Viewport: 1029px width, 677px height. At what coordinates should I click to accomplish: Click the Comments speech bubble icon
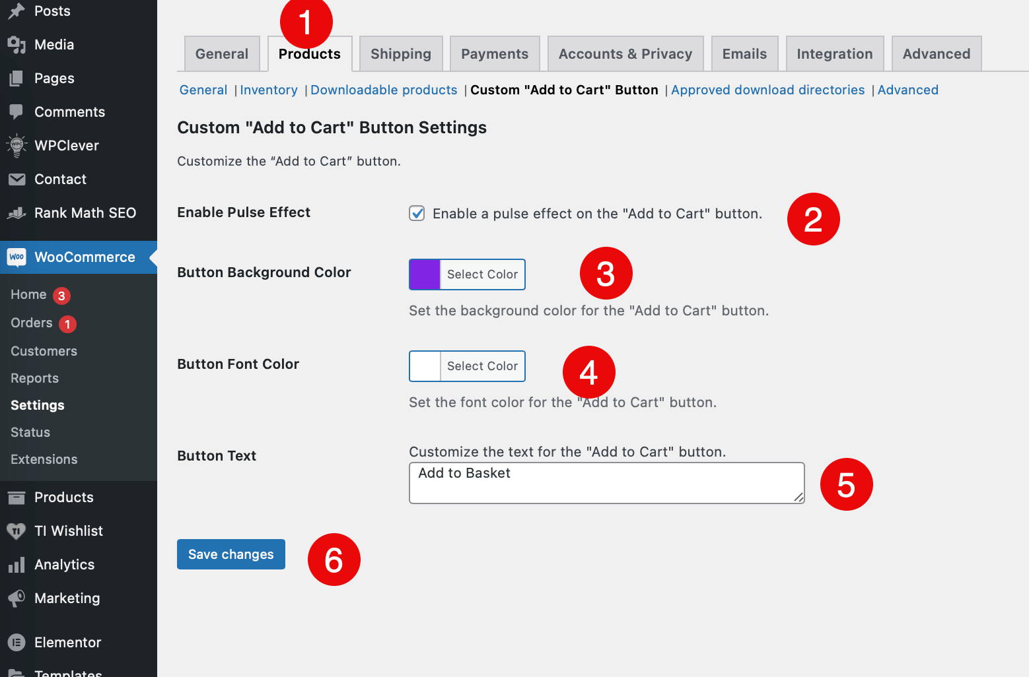pyautogui.click(x=17, y=112)
